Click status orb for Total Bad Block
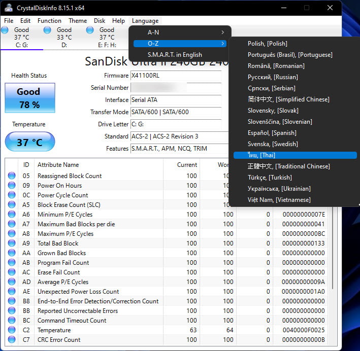Viewport: 360px width, 351px height. pyautogui.click(x=12, y=243)
